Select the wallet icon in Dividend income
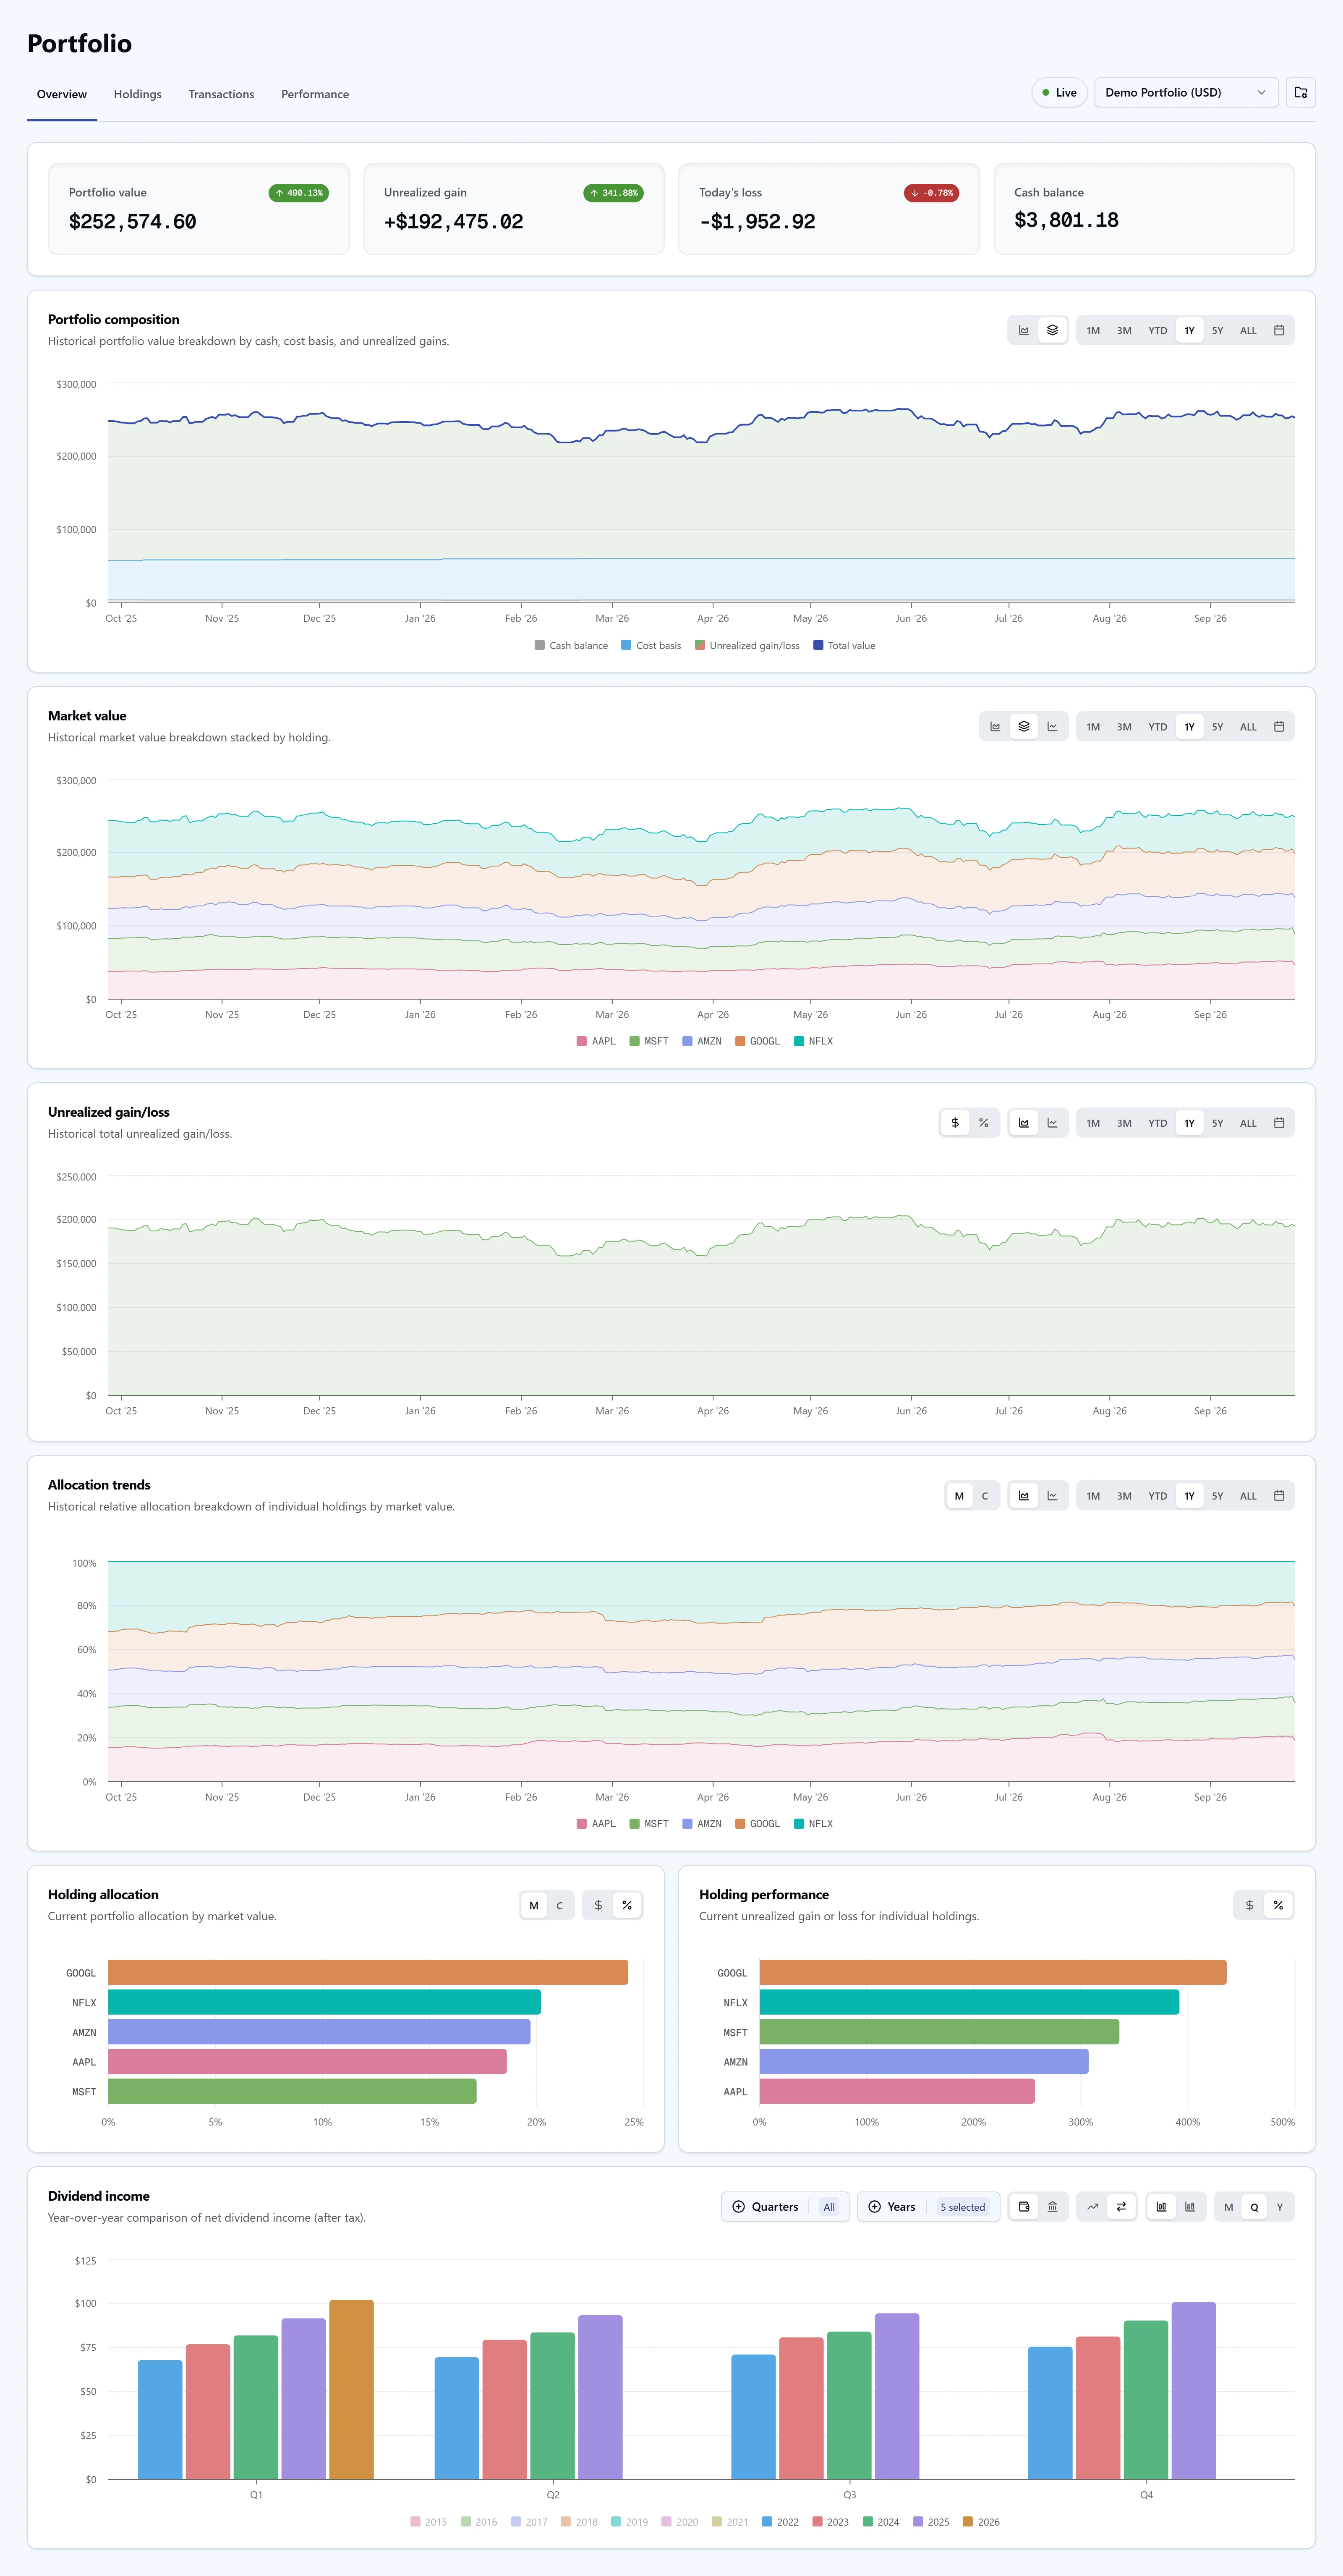Image resolution: width=1343 pixels, height=2576 pixels. pos(1024,2207)
